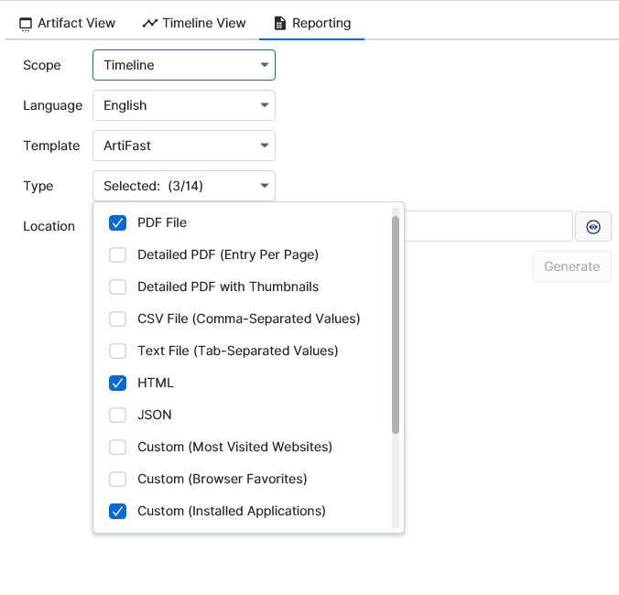Open the Template dropdown showing ArtiFast
Viewport: 619px width, 595px height.
pos(183,146)
